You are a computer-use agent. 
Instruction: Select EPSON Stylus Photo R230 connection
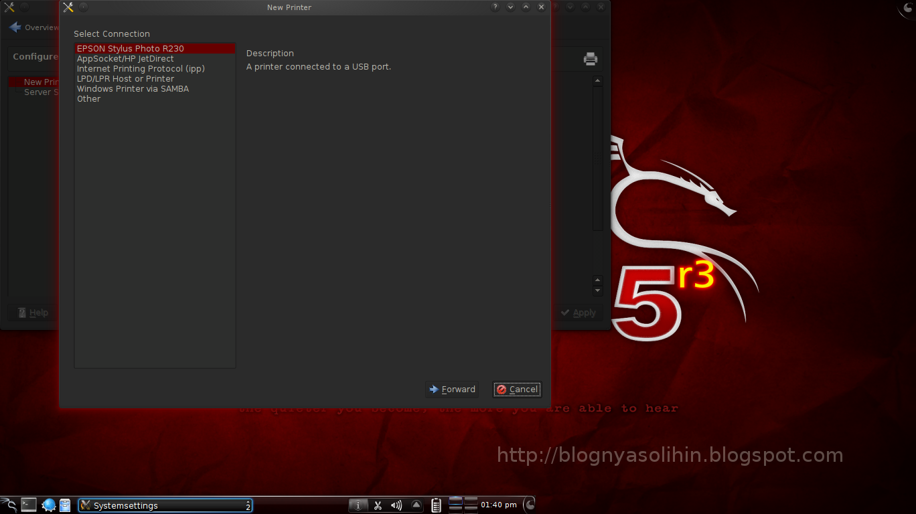155,48
